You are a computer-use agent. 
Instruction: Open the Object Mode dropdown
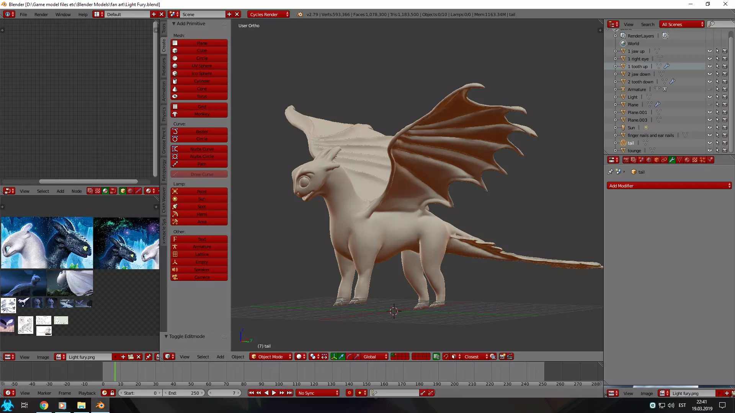click(x=271, y=356)
